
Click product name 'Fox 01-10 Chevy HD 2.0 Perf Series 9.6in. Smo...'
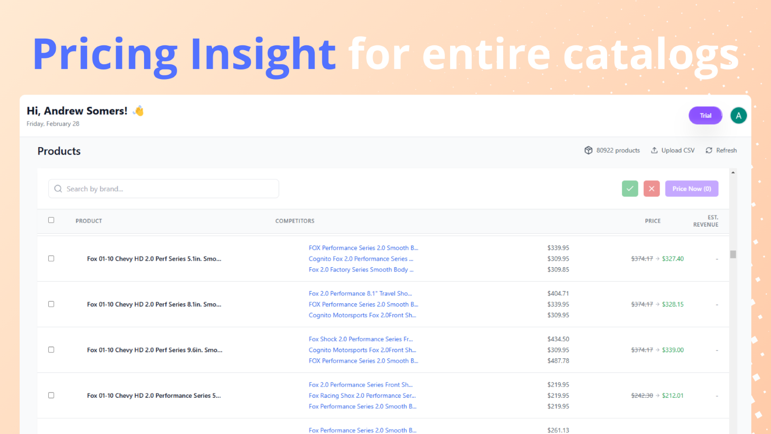click(x=155, y=350)
